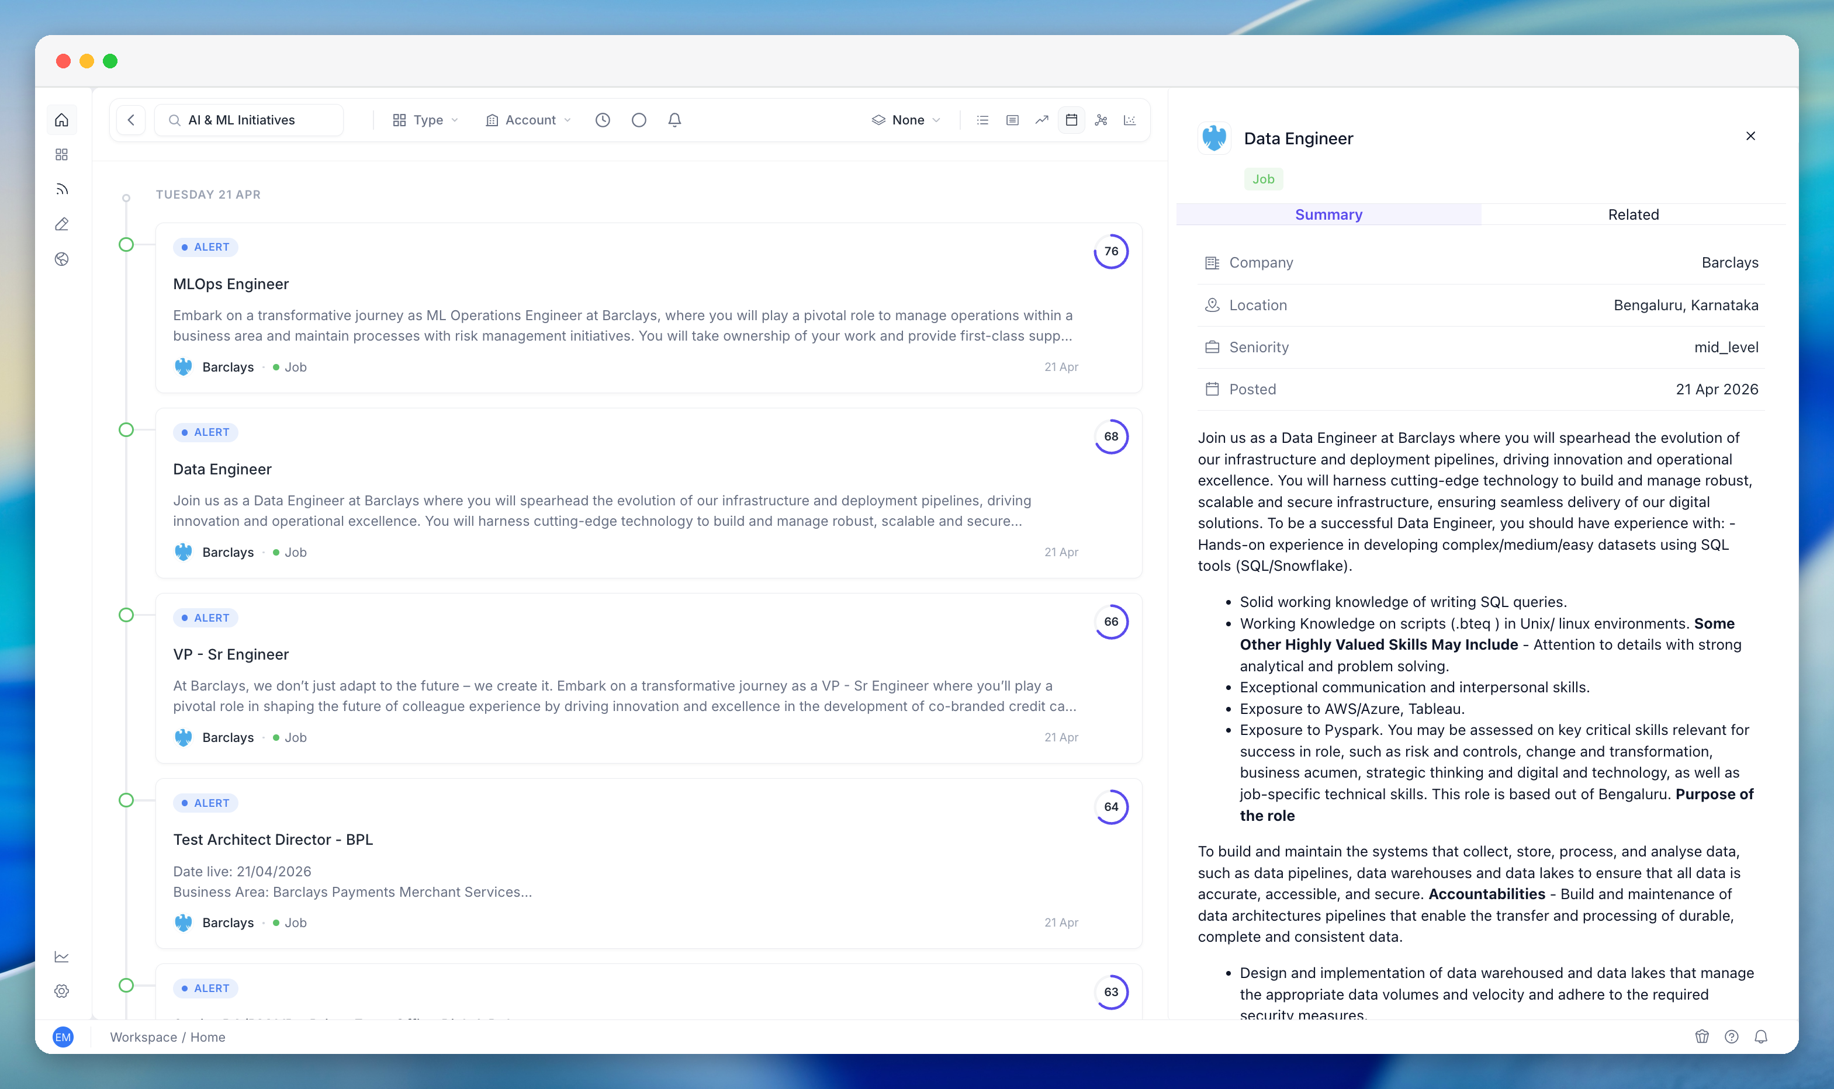This screenshot has width=1834, height=1089.
Task: Open the analytics chart sidebar icon
Action: 61,956
